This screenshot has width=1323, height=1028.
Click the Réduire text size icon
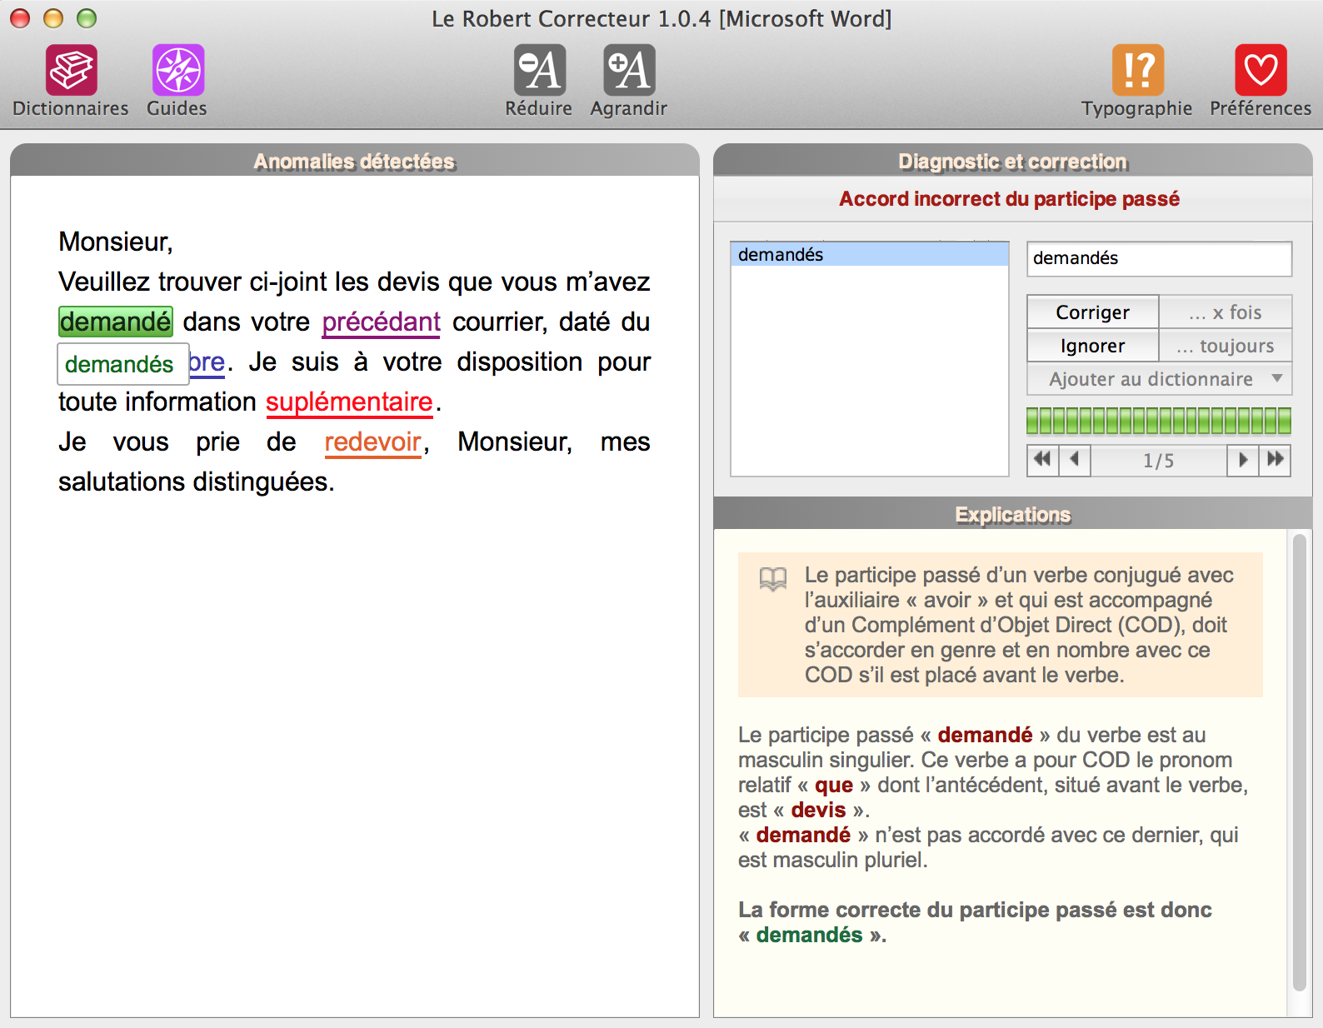(x=539, y=70)
